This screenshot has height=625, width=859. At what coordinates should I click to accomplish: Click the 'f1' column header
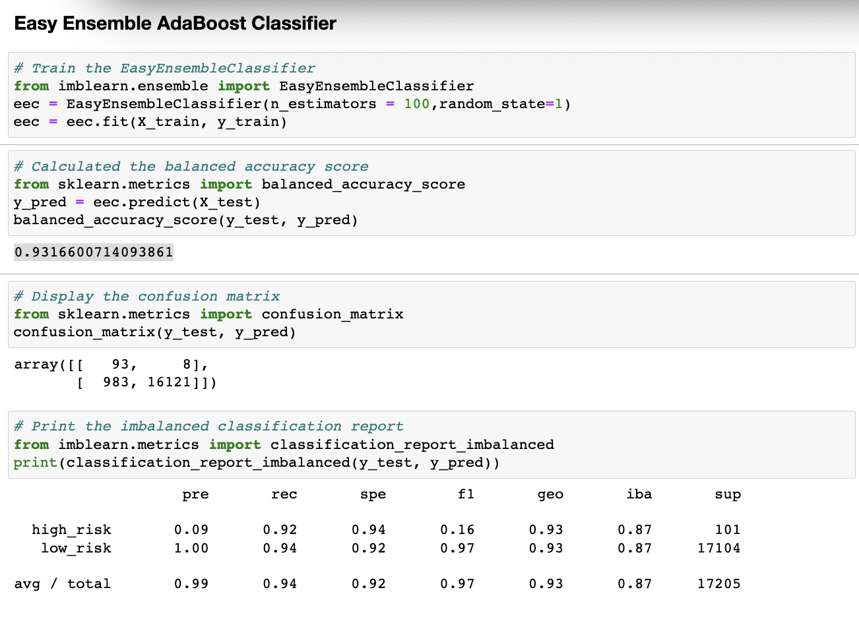click(x=466, y=494)
